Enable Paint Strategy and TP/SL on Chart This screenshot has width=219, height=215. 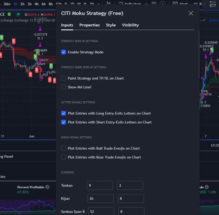tap(64, 78)
